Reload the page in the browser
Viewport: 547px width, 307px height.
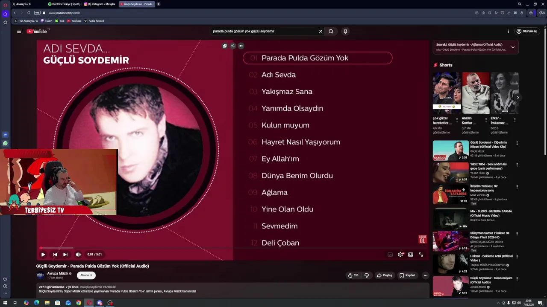pyautogui.click(x=29, y=13)
